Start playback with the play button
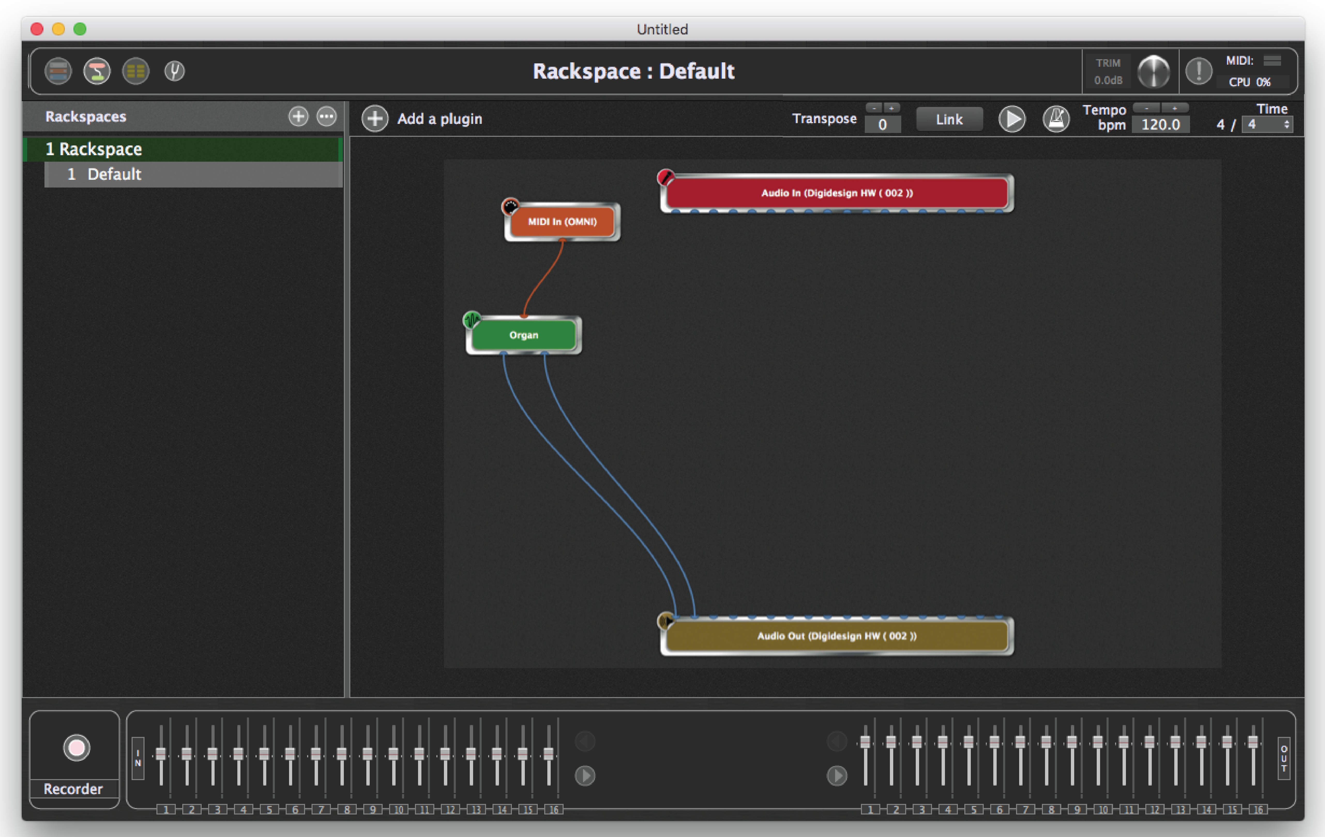This screenshot has height=837, width=1325. (x=1012, y=119)
